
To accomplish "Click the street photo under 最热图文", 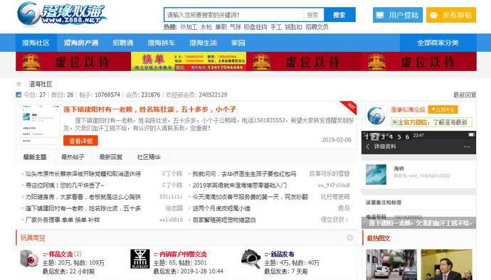I will coord(391,264).
